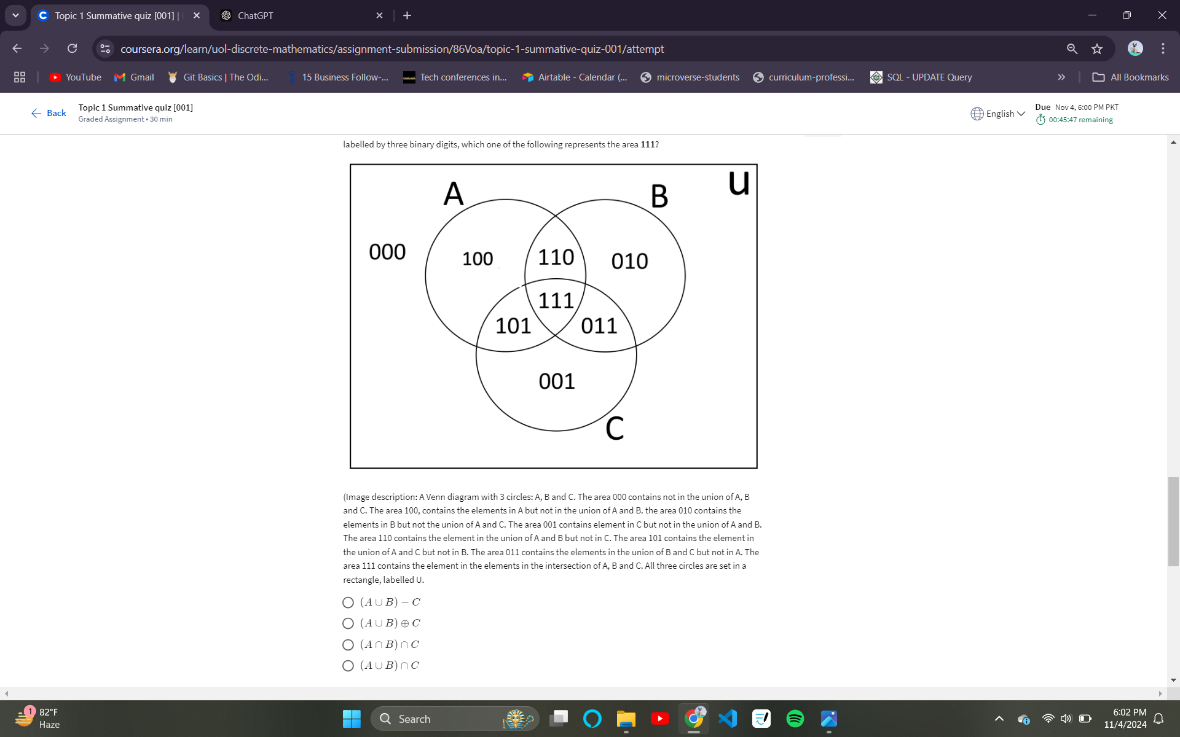1180x737 pixels.
Task: Select the radio button for (A∪B)∩C
Action: tap(347, 665)
